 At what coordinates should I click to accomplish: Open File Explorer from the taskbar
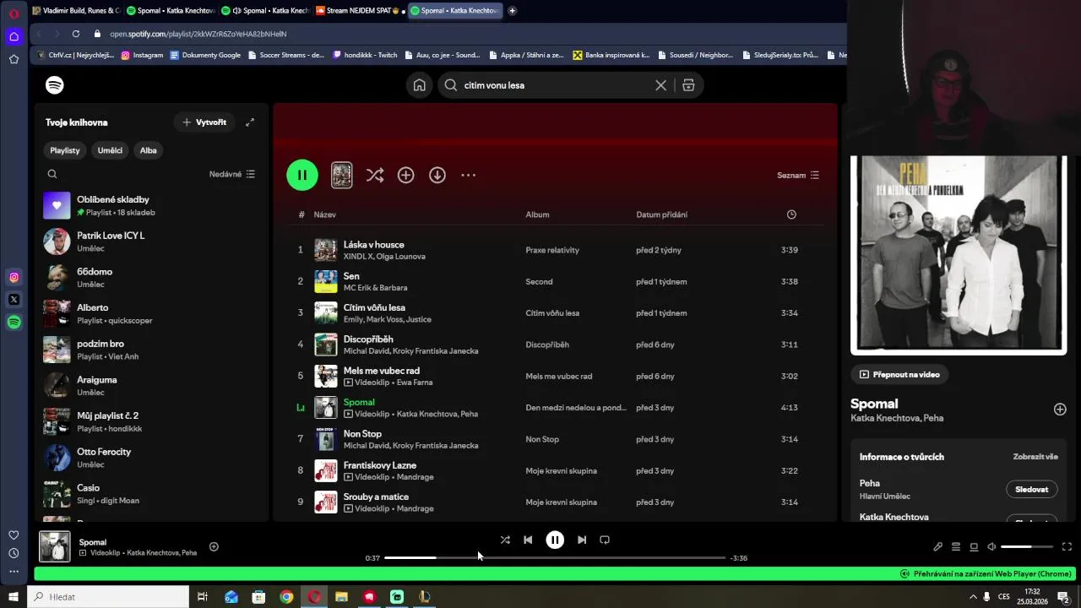pyautogui.click(x=341, y=597)
